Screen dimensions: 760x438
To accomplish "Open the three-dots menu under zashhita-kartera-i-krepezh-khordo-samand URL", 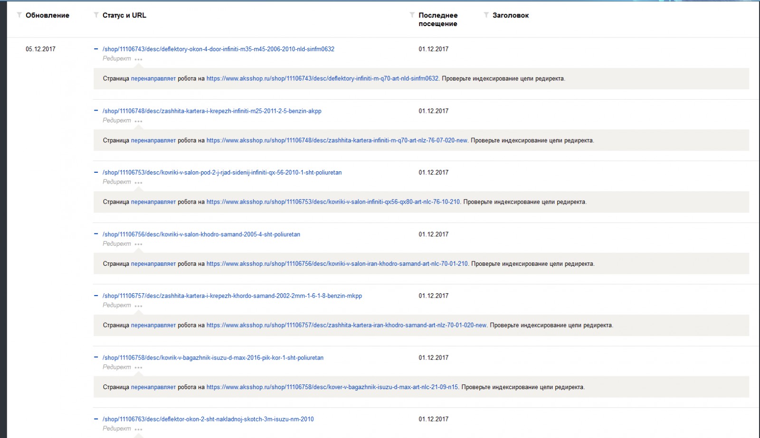I will tap(138, 306).
